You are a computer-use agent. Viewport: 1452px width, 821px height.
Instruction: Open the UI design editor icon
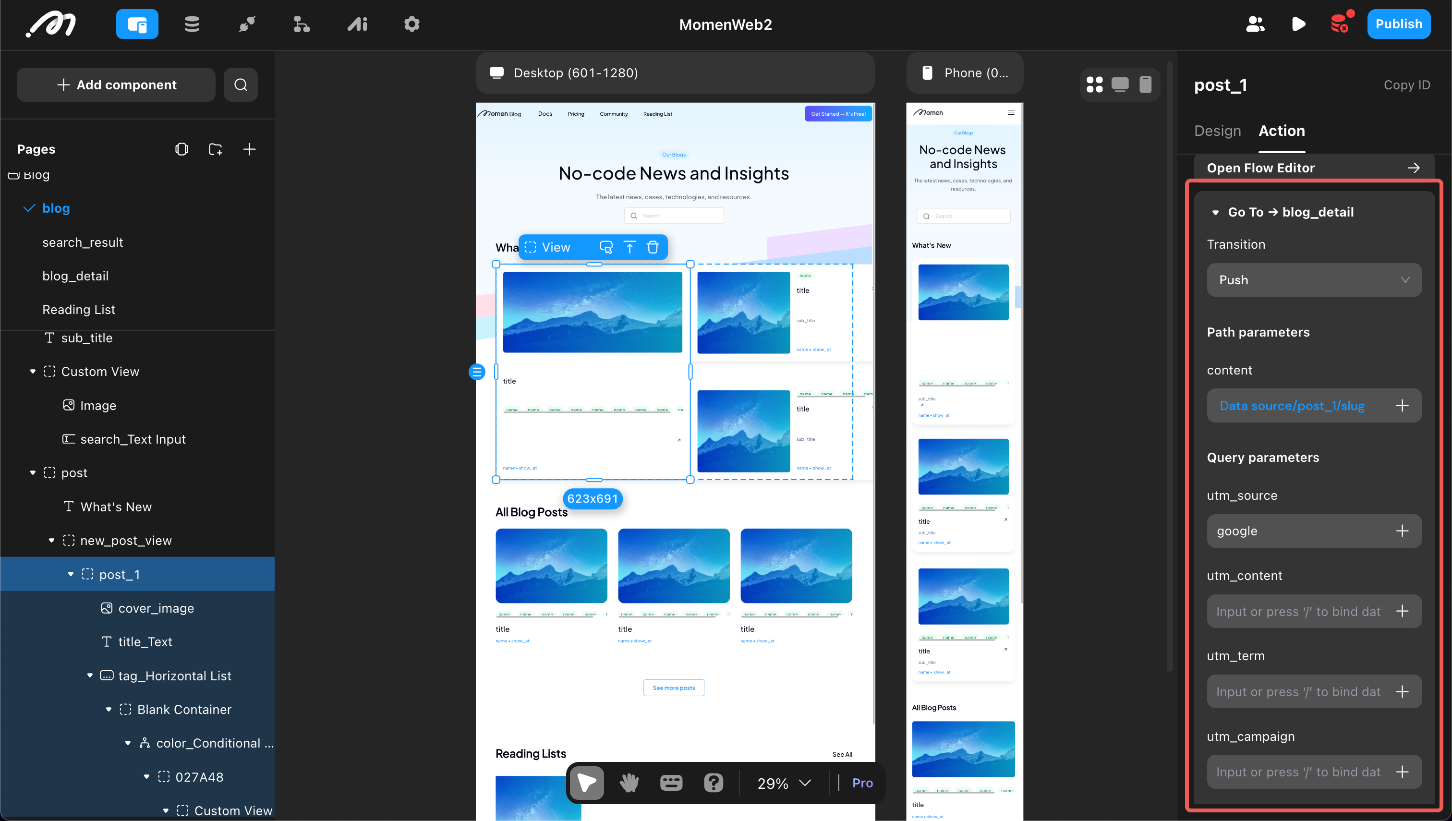(137, 24)
